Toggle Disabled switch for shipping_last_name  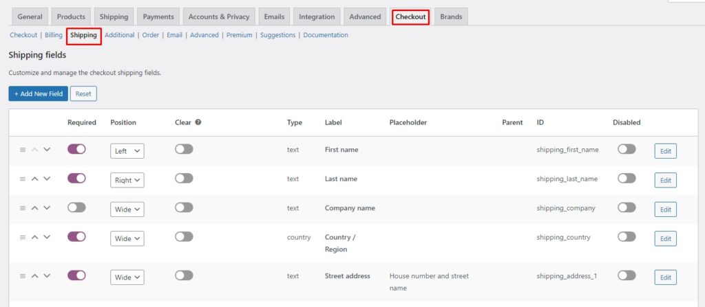pyautogui.click(x=627, y=178)
